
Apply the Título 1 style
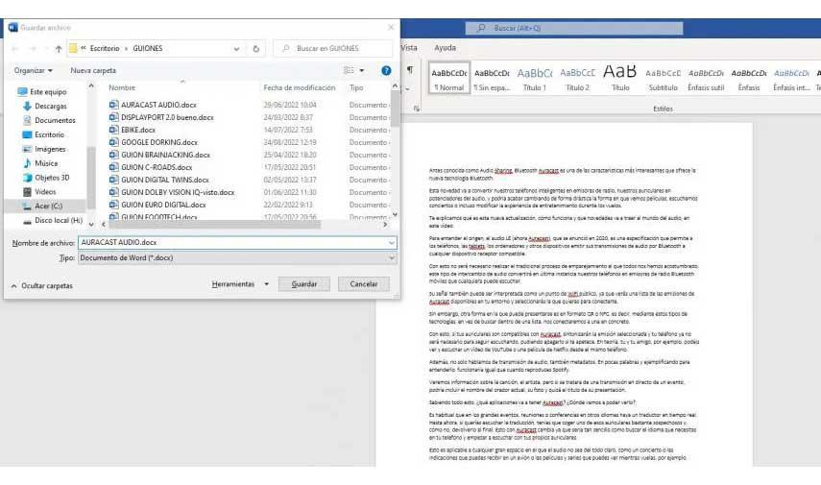pos(535,79)
